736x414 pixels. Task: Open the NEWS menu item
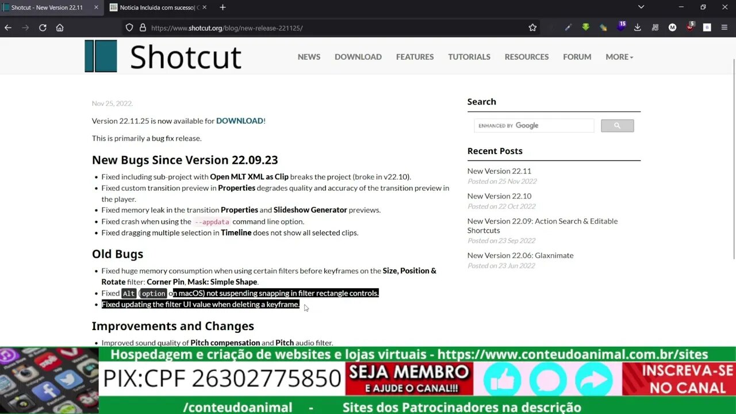point(309,57)
